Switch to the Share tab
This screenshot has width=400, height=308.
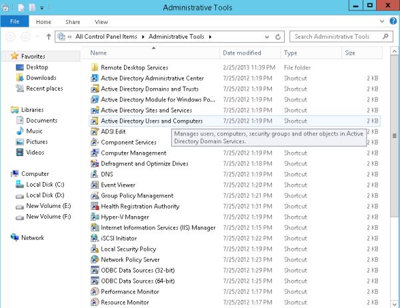[x=72, y=22]
